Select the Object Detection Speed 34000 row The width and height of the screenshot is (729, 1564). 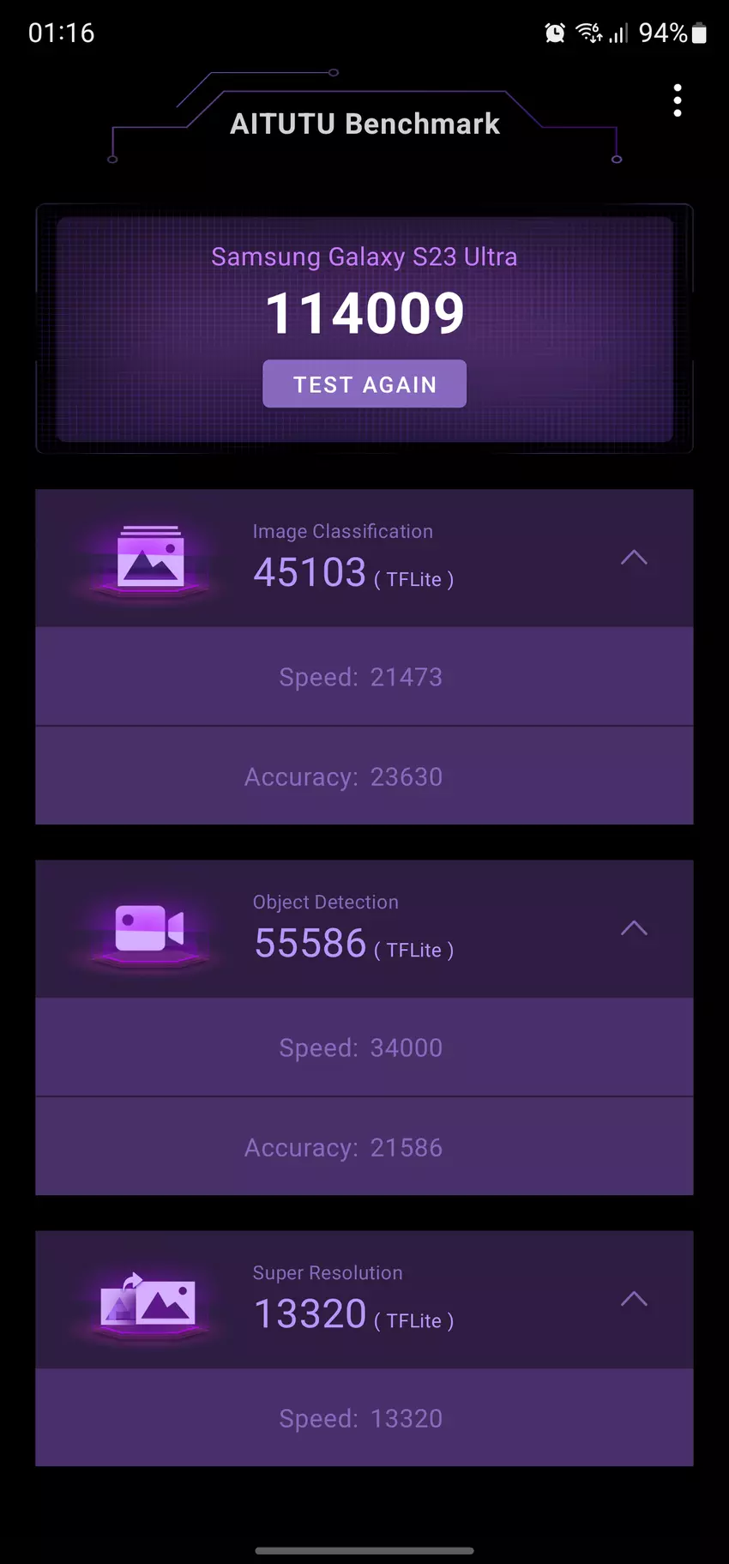tap(364, 1048)
